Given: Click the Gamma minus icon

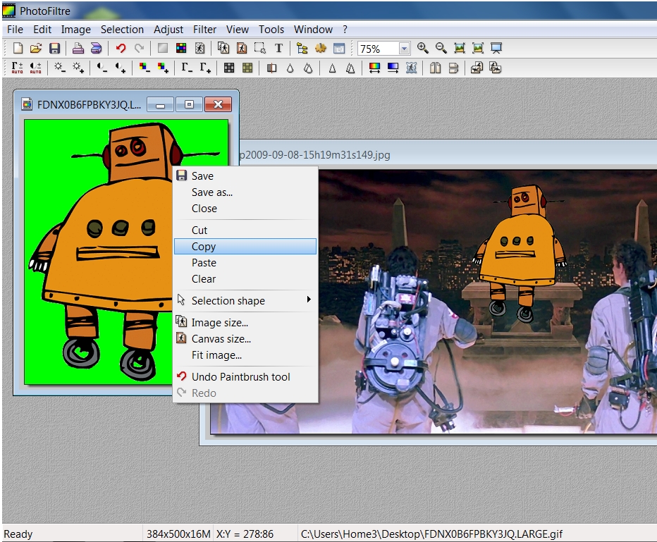Looking at the screenshot, I should coord(187,68).
